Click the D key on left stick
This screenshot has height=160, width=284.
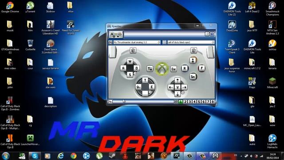(137, 68)
